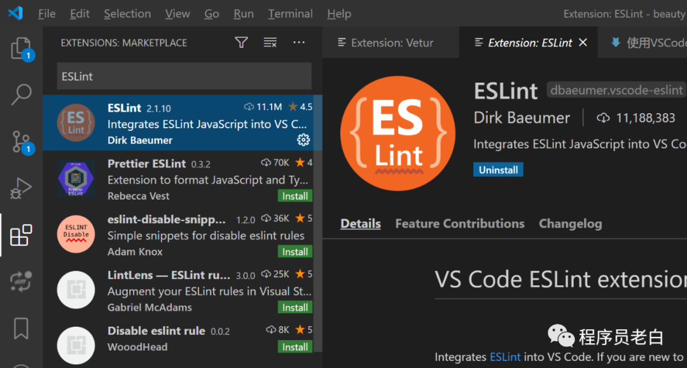The height and width of the screenshot is (368, 687).
Task: Click the LintLens extension icon
Action: coord(76,290)
